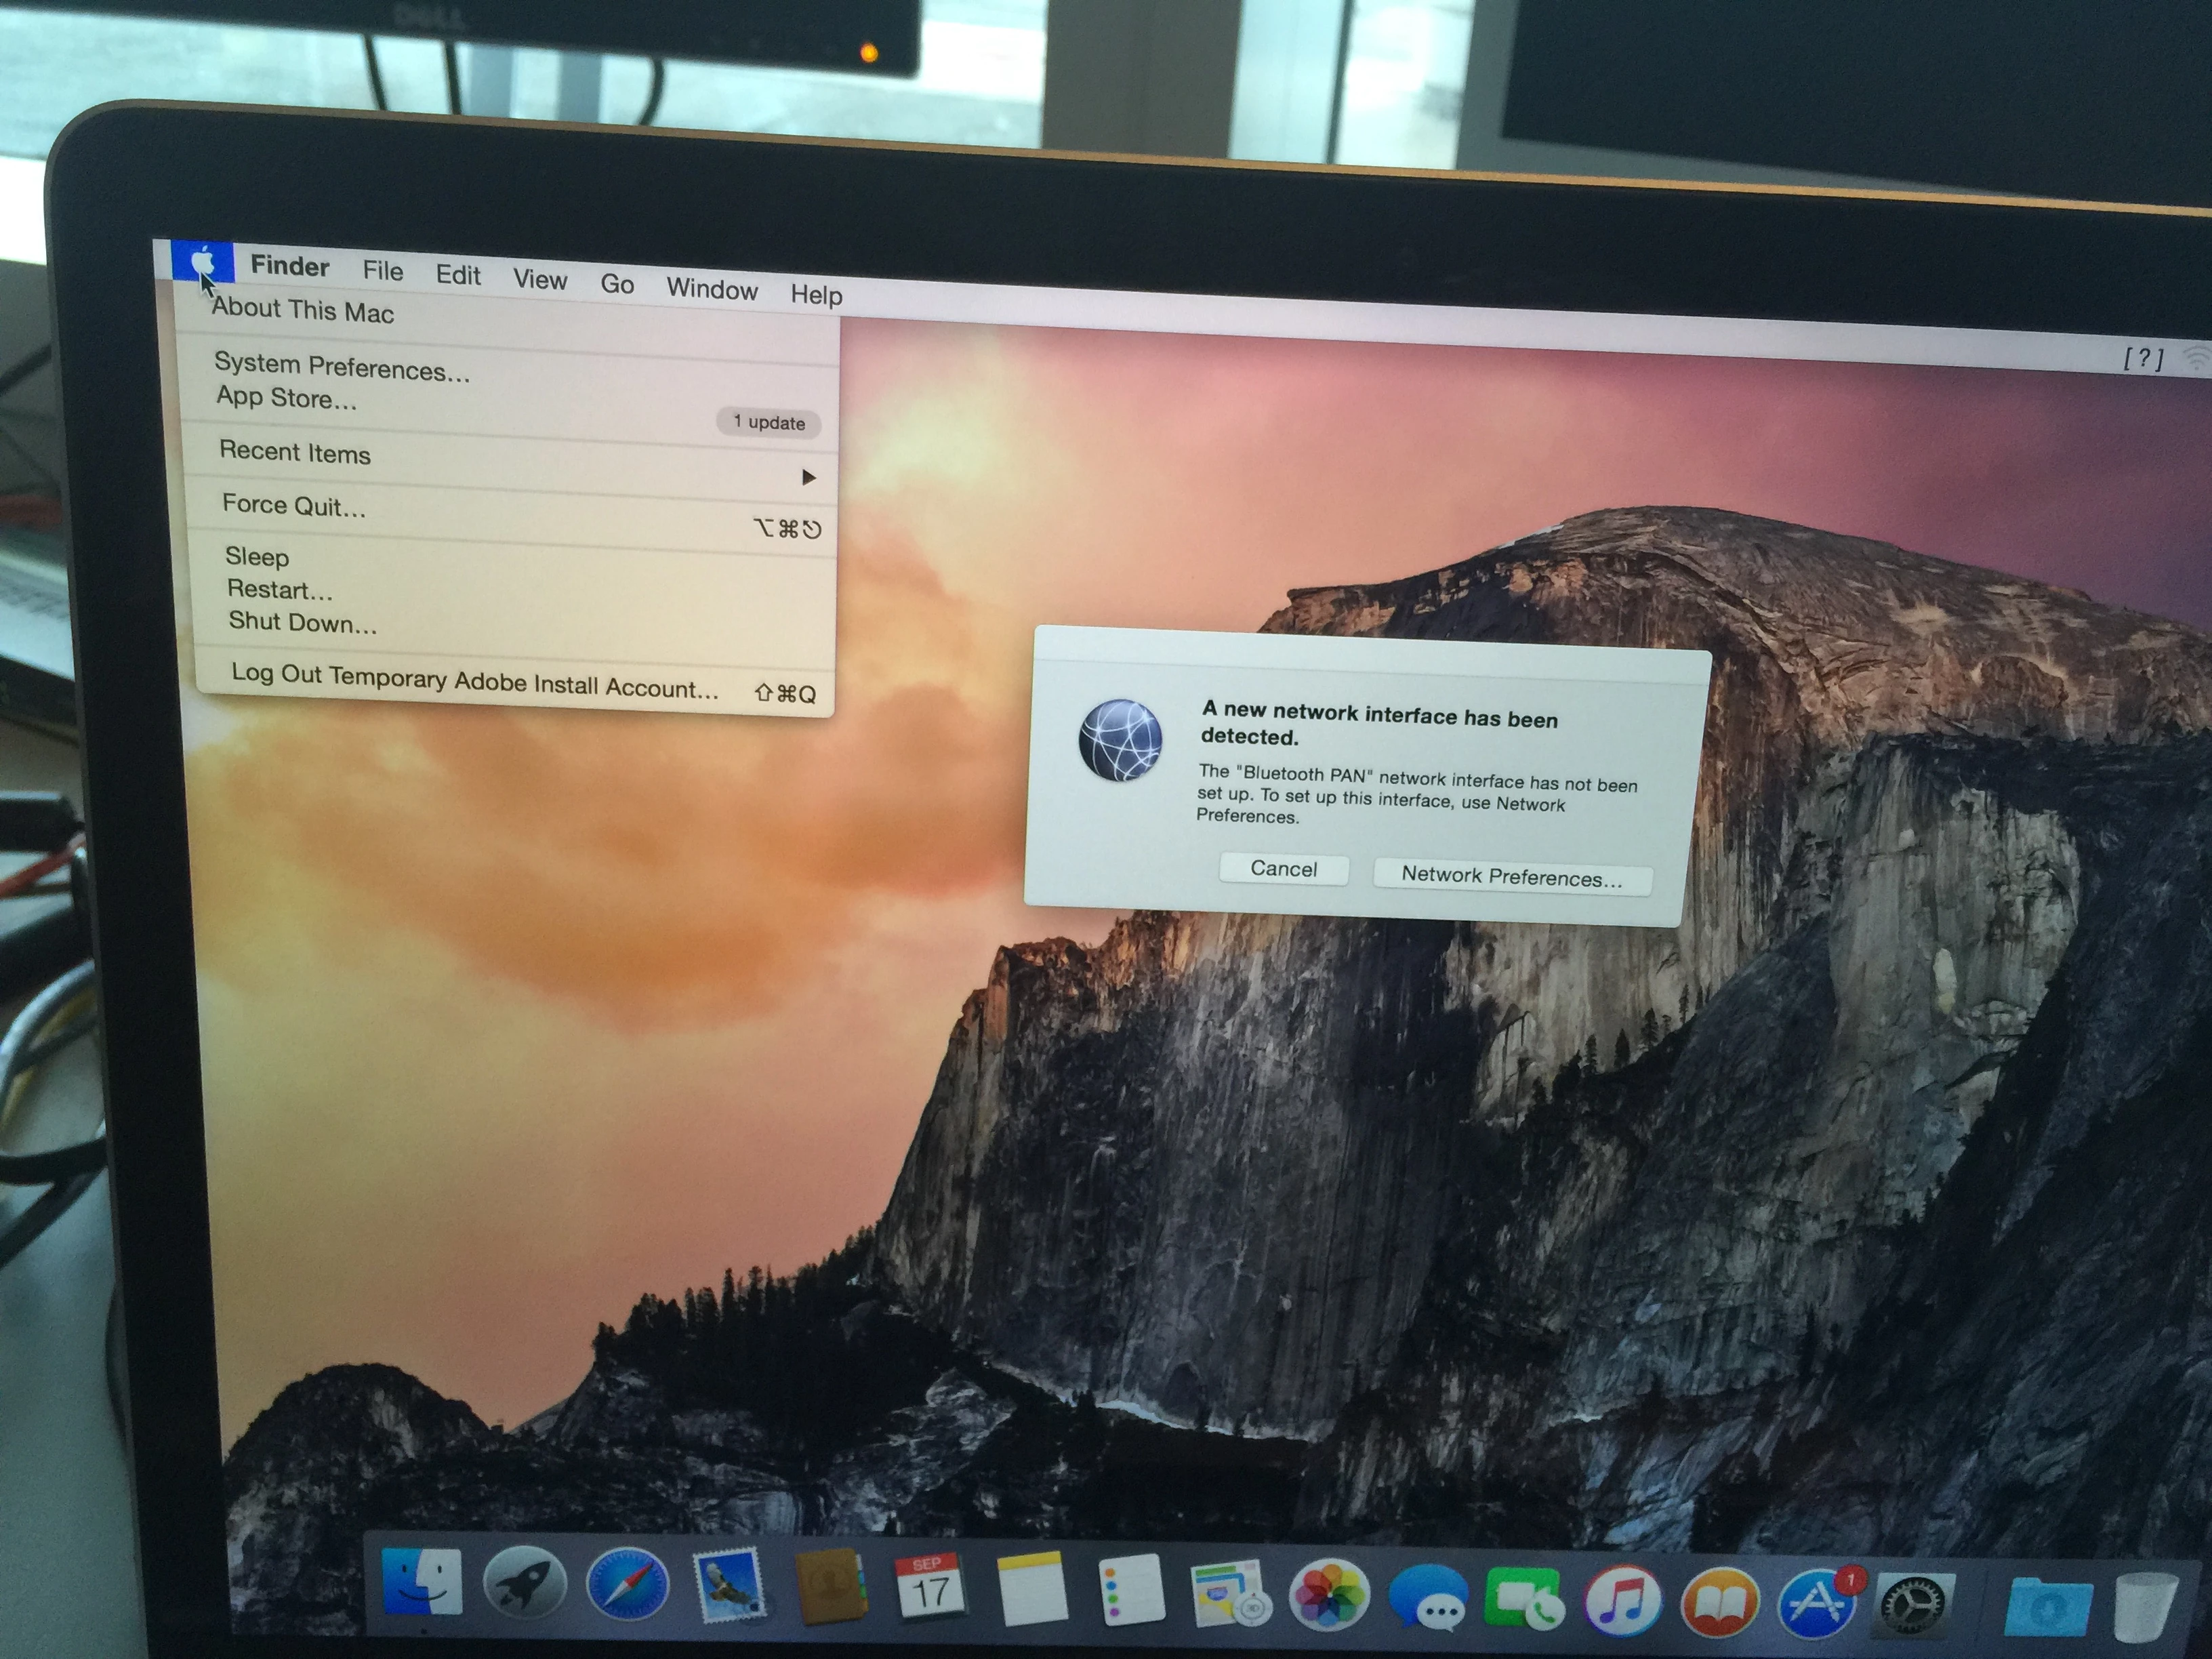Open the Downloads folder stack
The width and height of the screenshot is (2212, 1659).
[2047, 1606]
